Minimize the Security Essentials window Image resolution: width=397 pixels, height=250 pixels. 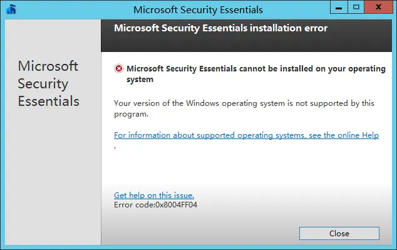coord(339,7)
